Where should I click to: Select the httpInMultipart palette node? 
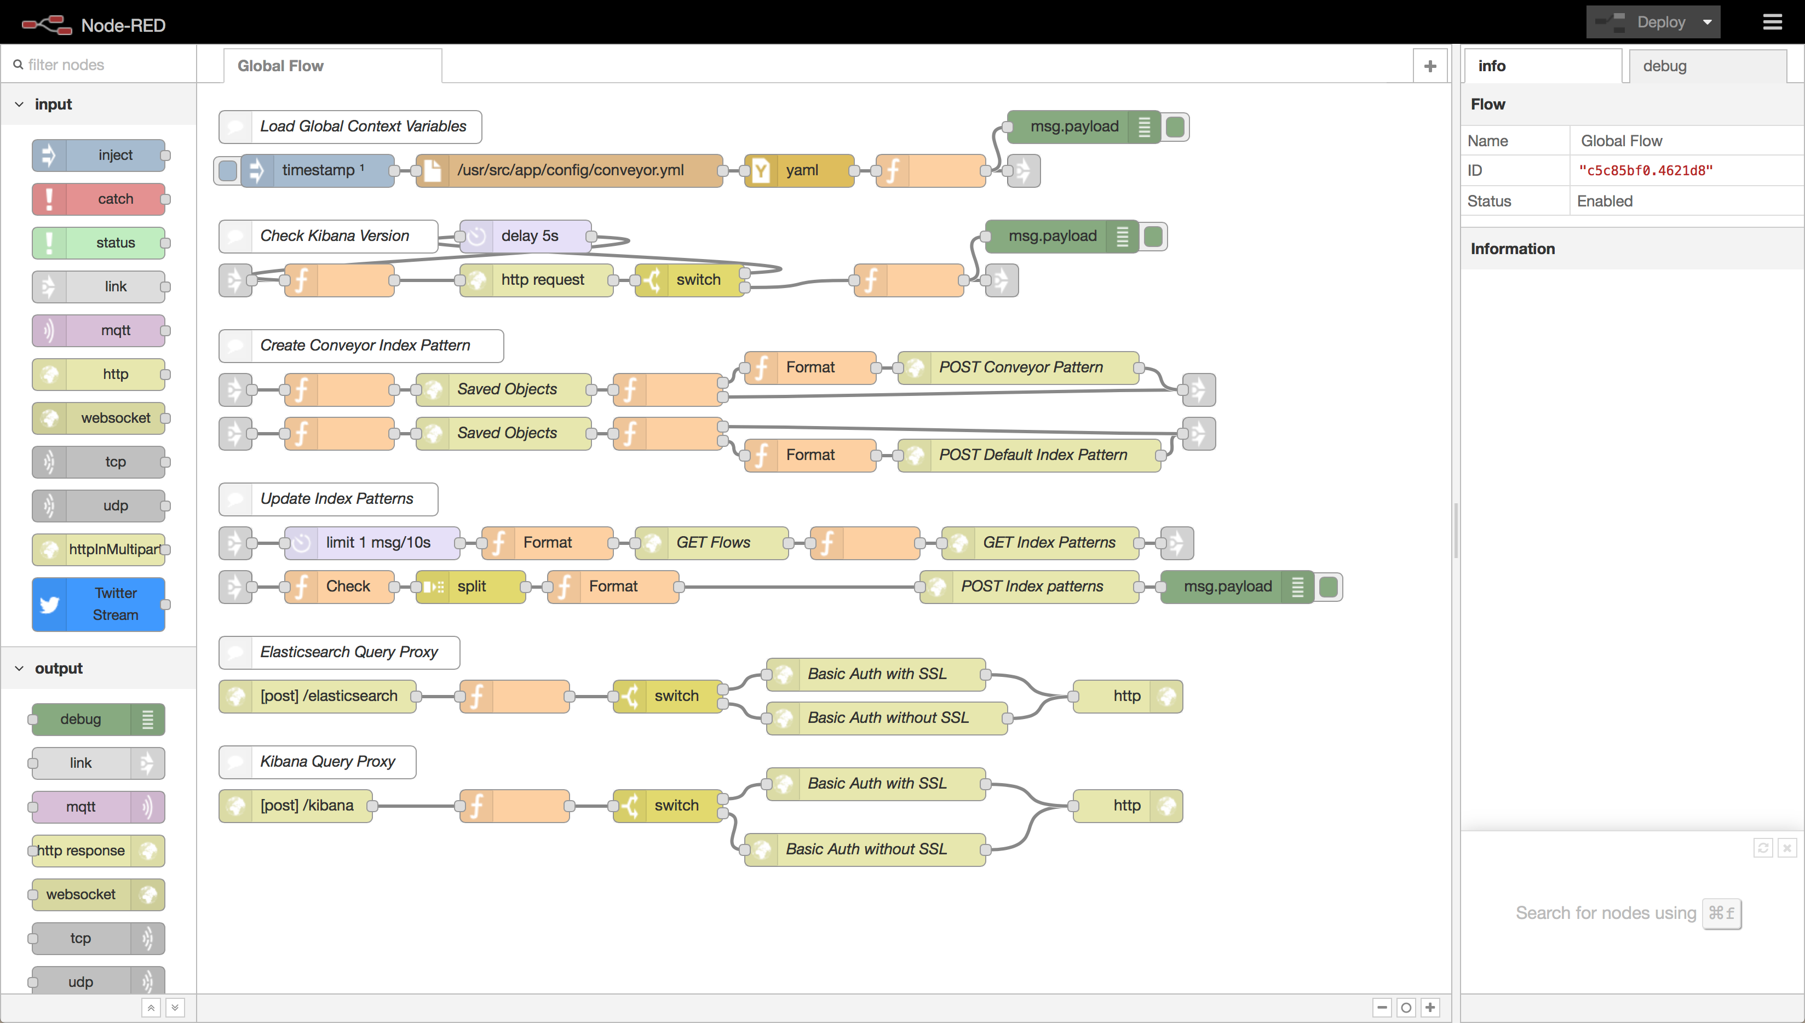[99, 549]
